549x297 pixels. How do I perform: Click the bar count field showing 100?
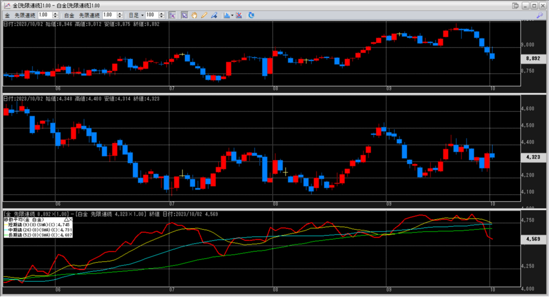[x=150, y=15]
